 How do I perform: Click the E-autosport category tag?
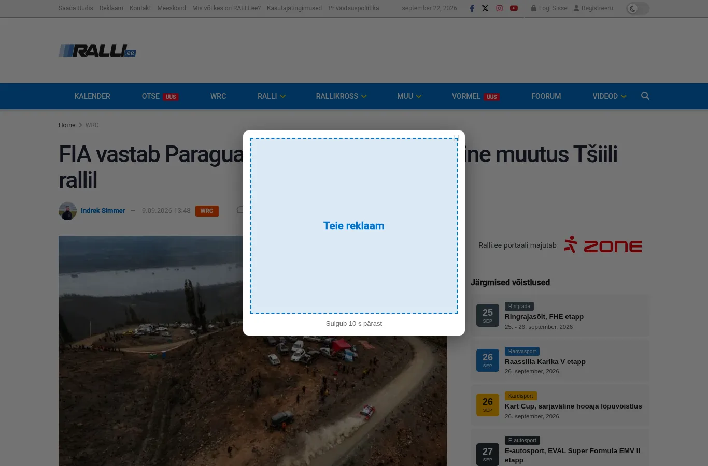[522, 440]
